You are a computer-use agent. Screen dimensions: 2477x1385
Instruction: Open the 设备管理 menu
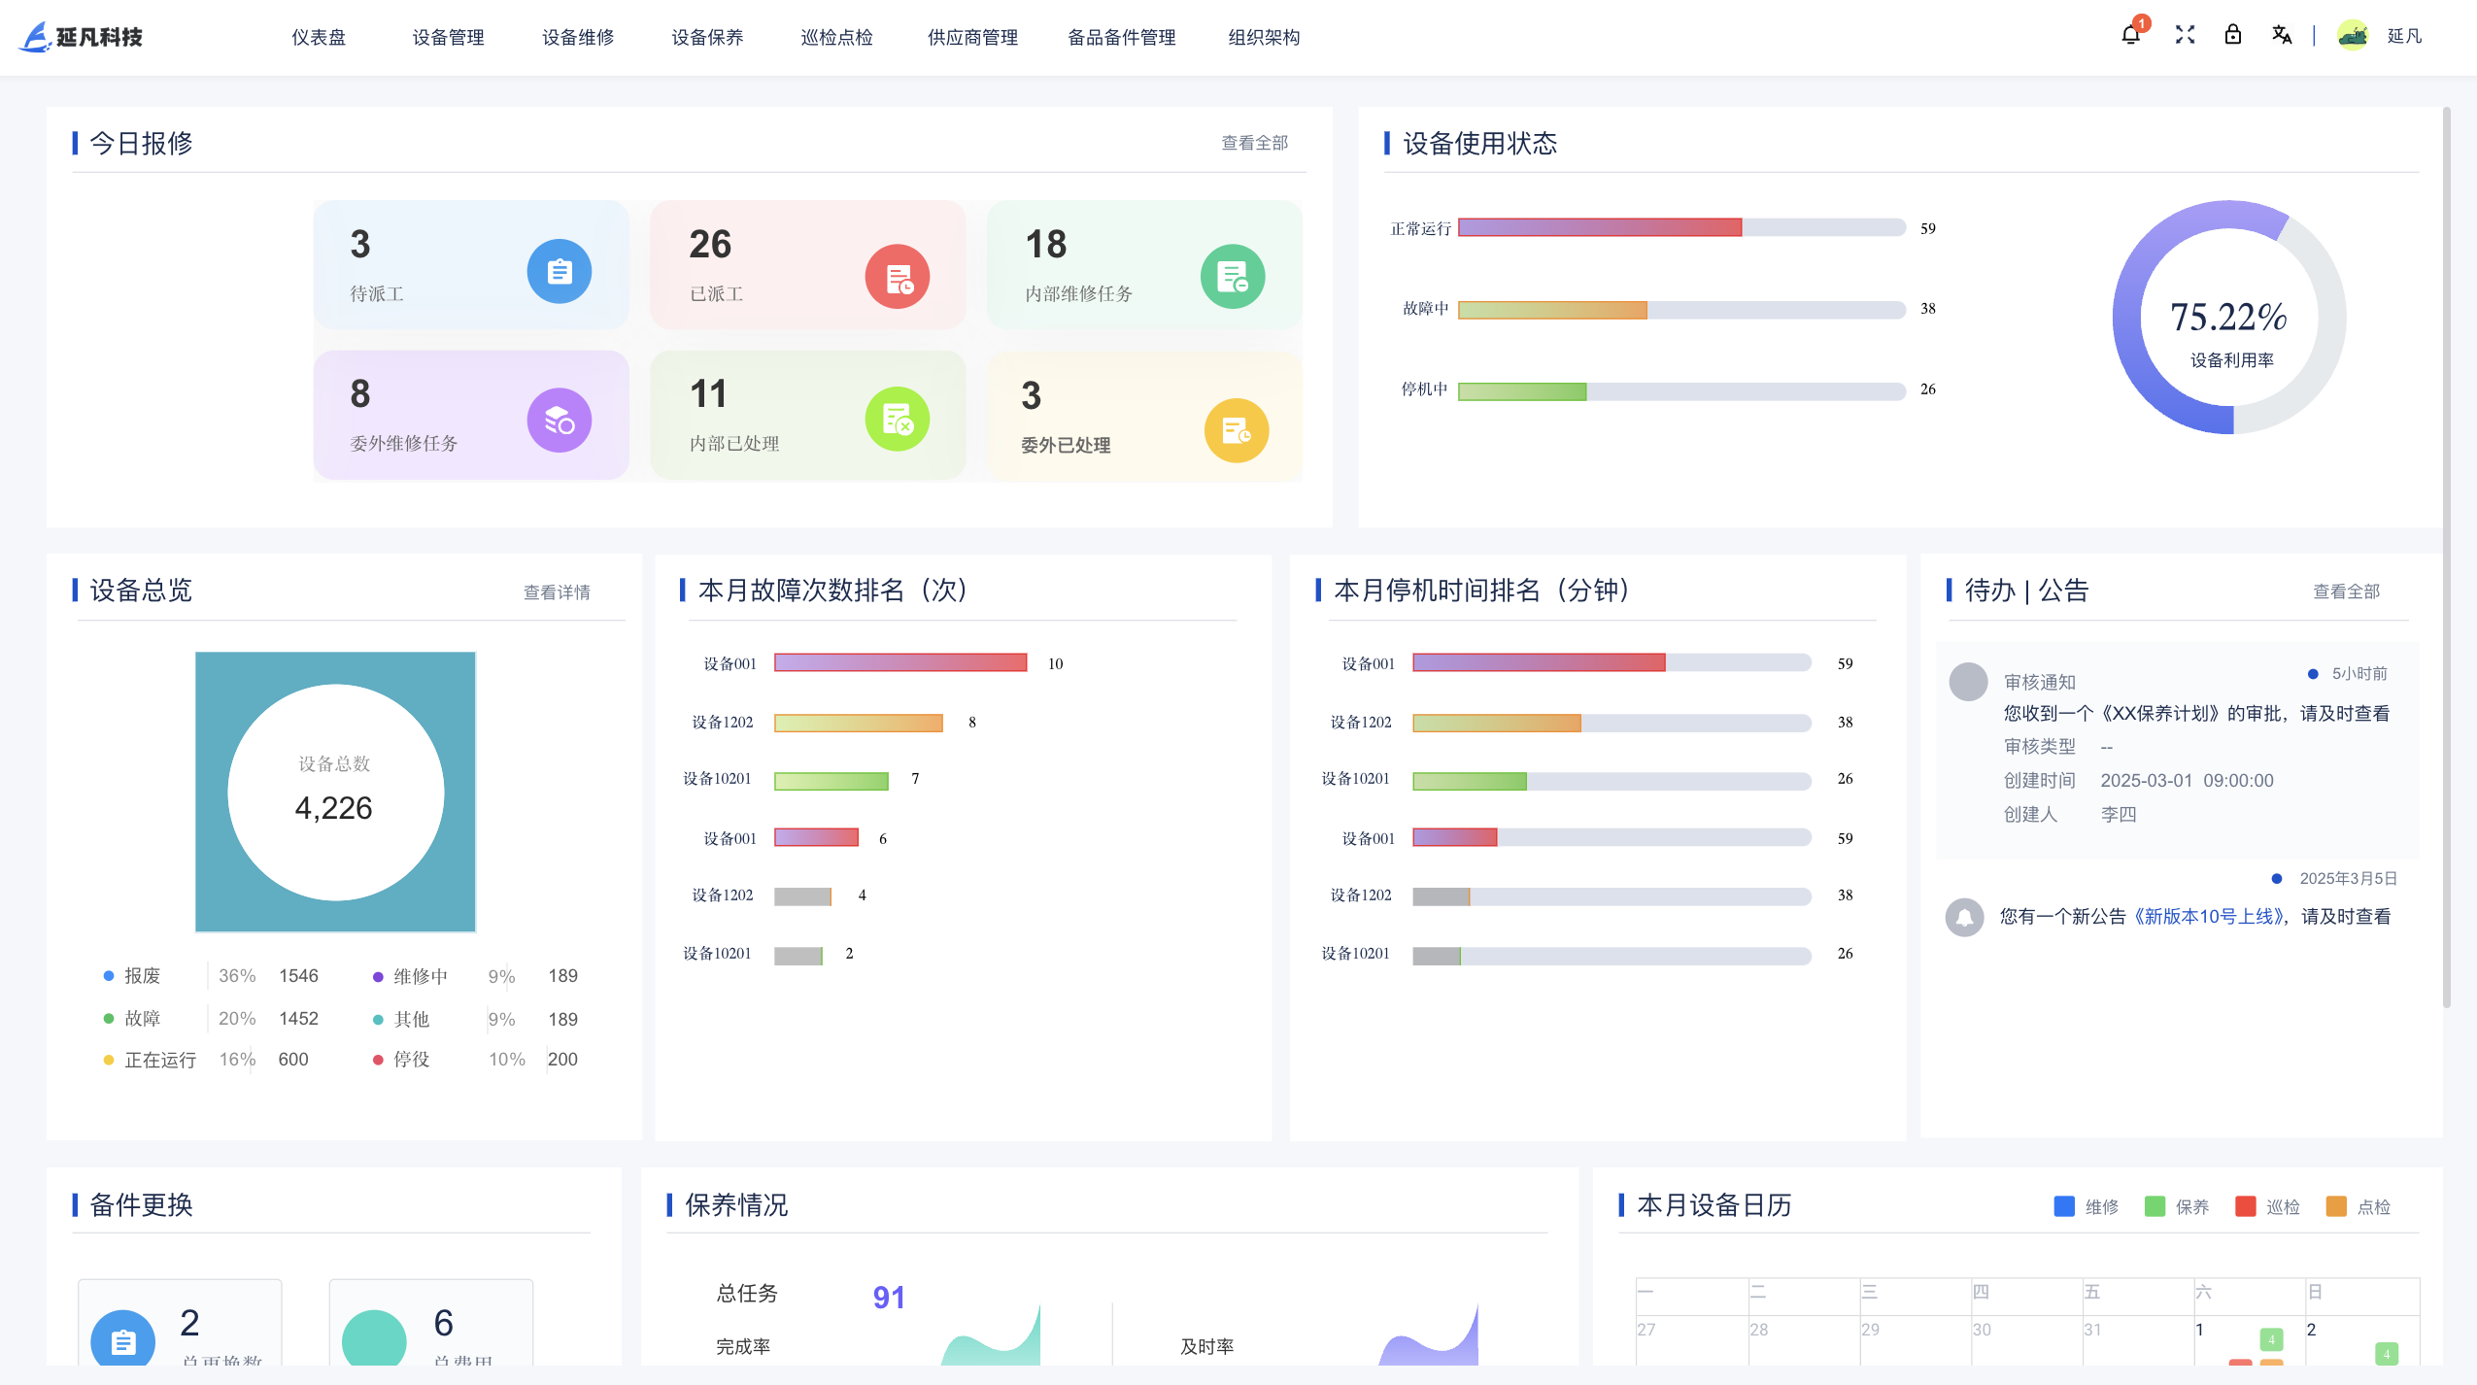pos(448,37)
